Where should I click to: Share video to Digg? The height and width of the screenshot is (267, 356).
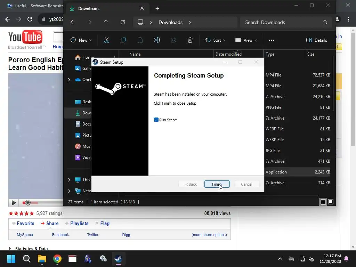[126, 235]
